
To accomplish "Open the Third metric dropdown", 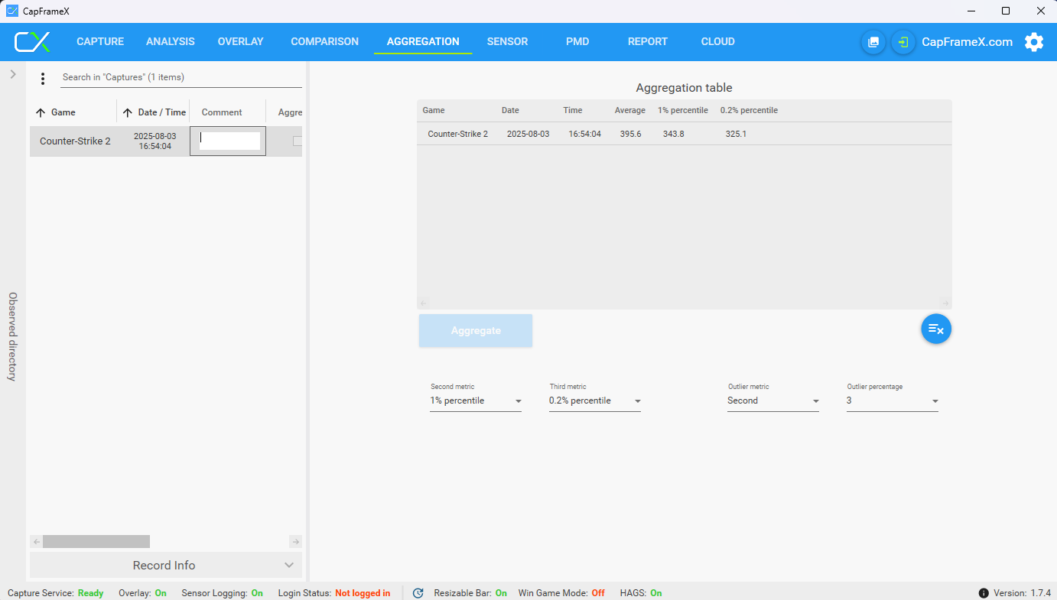I will (x=595, y=401).
